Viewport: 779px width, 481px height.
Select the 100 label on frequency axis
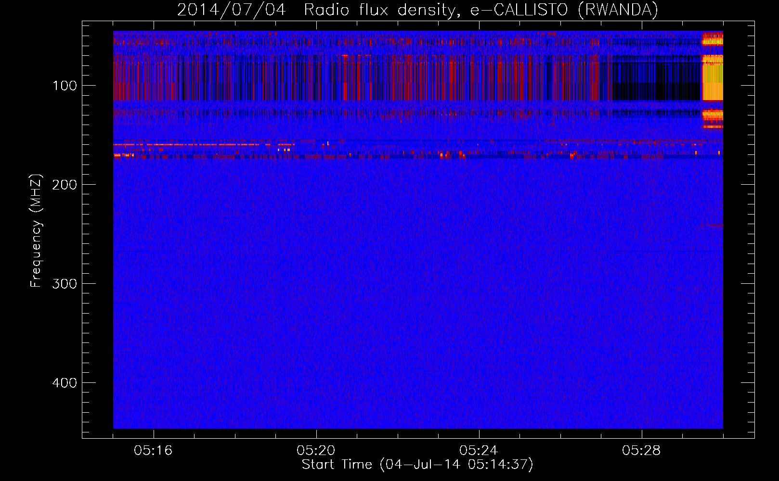[65, 86]
